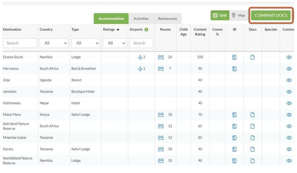
Task: Open the IB brochure icon for Mnemba Island
Action: (234, 138)
